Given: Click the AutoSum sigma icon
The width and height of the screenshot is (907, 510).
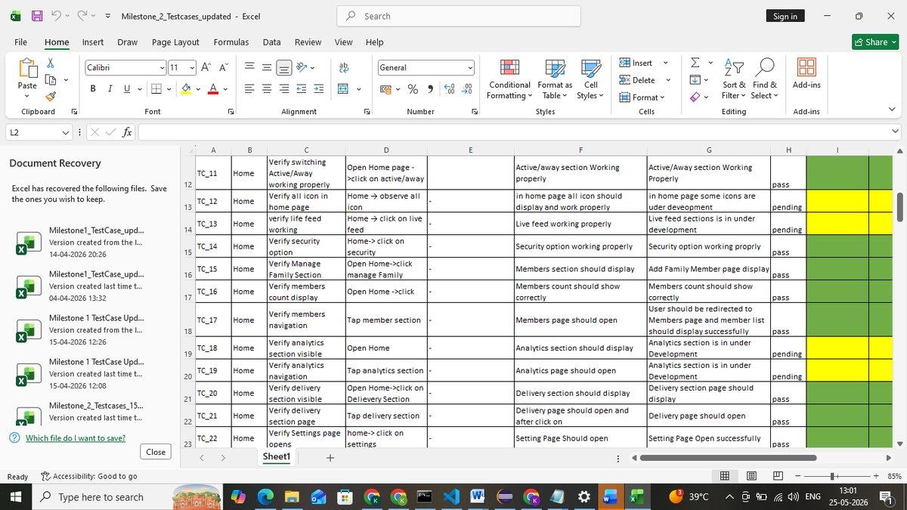Looking at the screenshot, I should pyautogui.click(x=695, y=63).
